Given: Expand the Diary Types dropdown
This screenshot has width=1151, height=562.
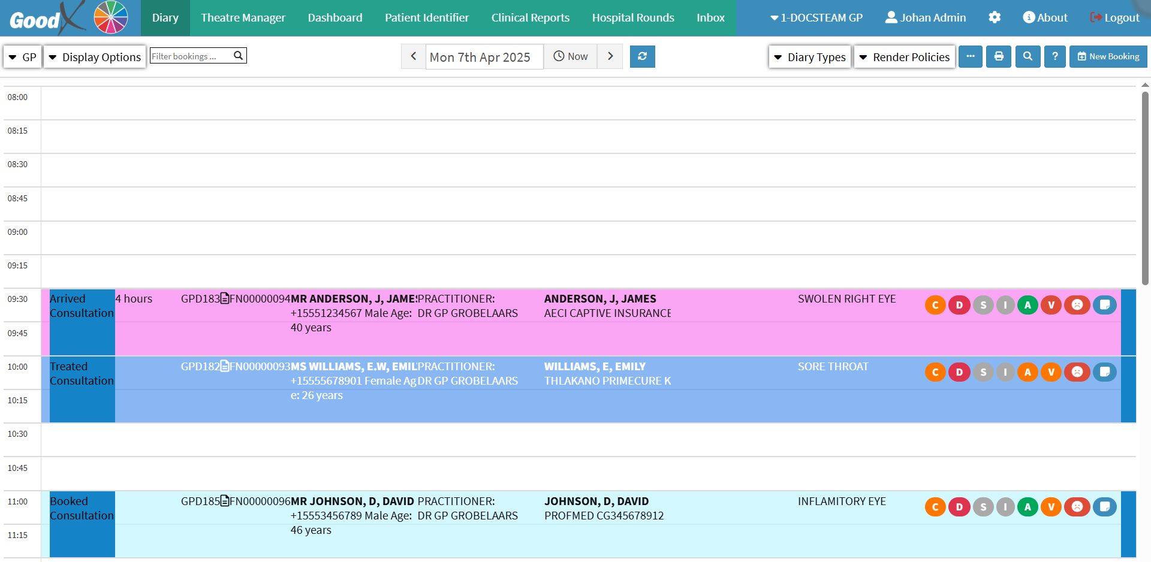Looking at the screenshot, I should pos(809,57).
